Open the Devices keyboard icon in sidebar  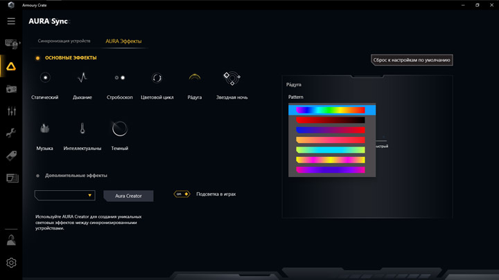pos(12,44)
